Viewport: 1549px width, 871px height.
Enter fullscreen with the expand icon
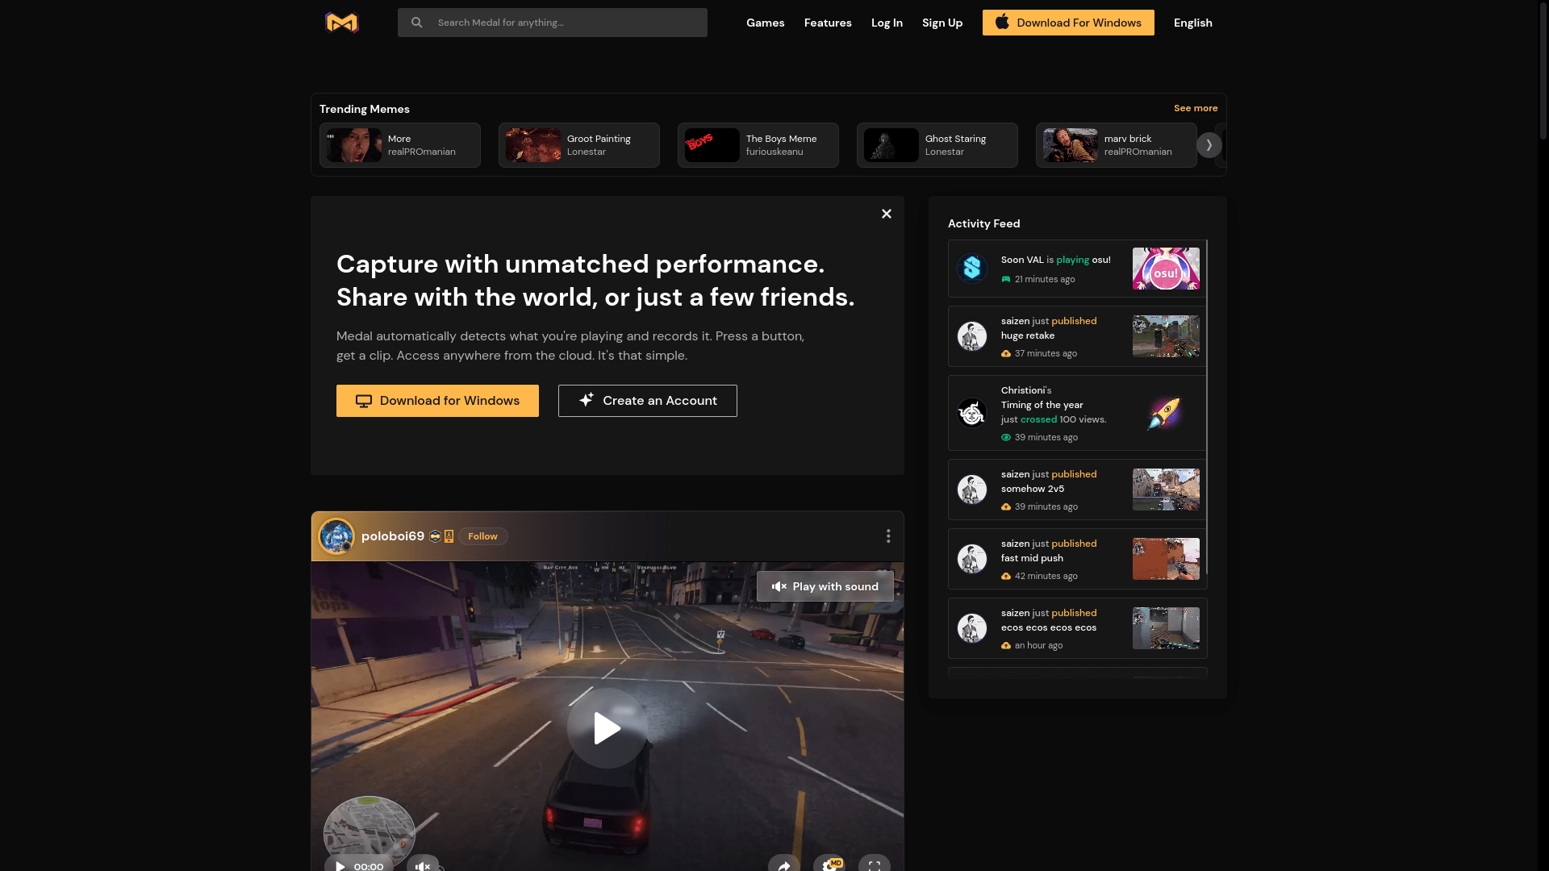[x=875, y=865]
